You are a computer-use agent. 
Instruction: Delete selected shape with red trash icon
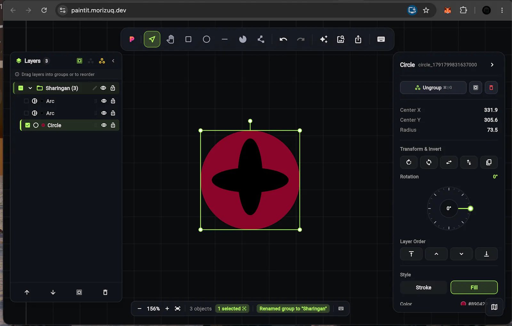(x=491, y=88)
